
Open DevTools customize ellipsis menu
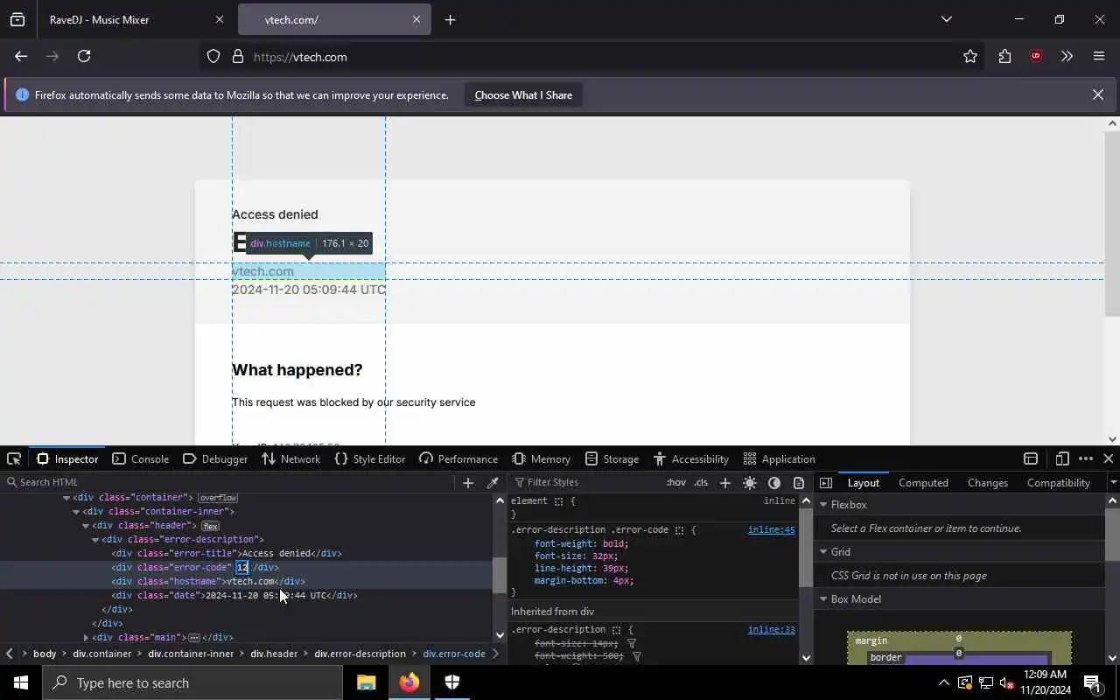(x=1086, y=458)
